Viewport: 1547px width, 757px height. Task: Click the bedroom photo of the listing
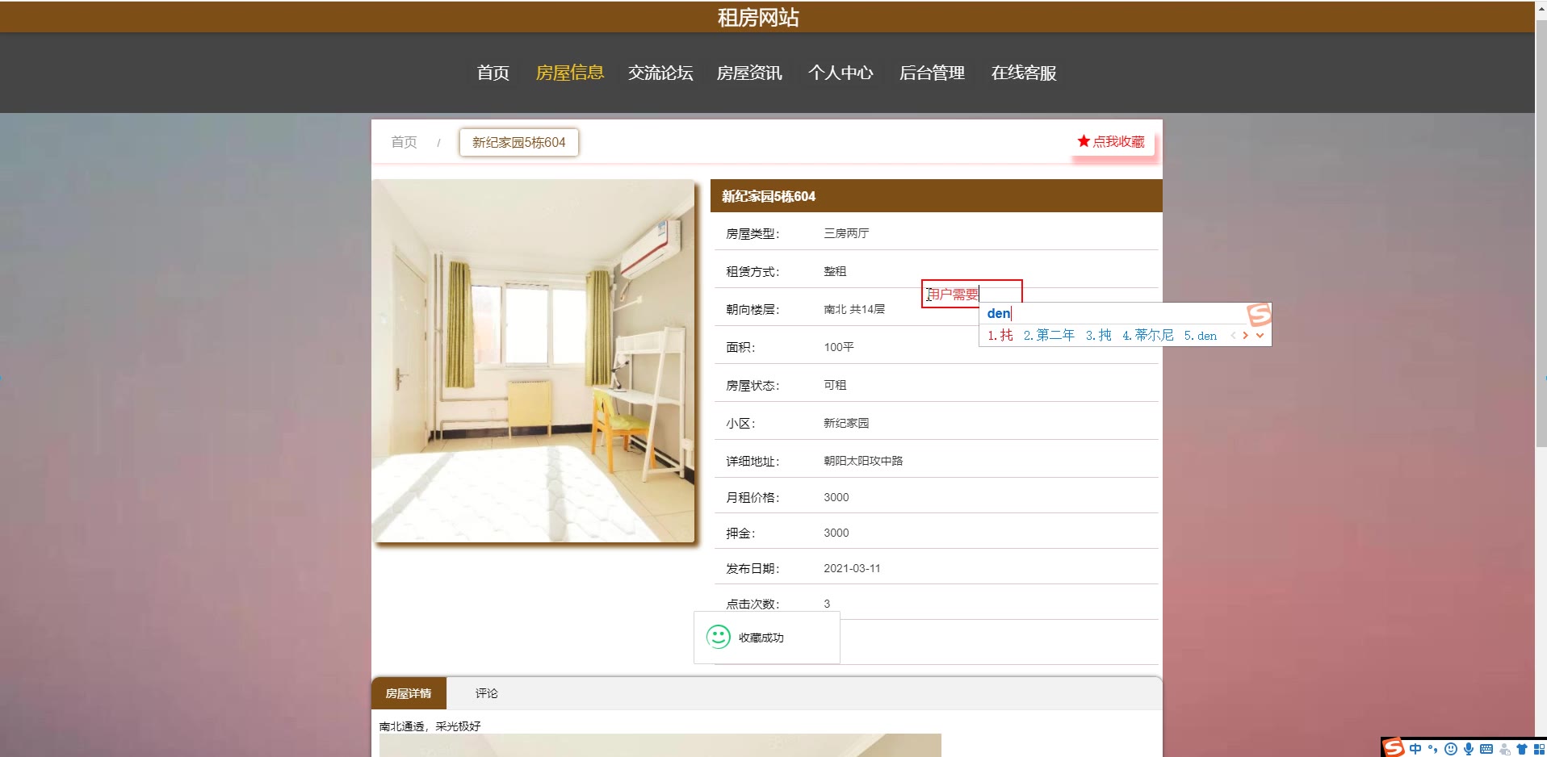coord(533,360)
